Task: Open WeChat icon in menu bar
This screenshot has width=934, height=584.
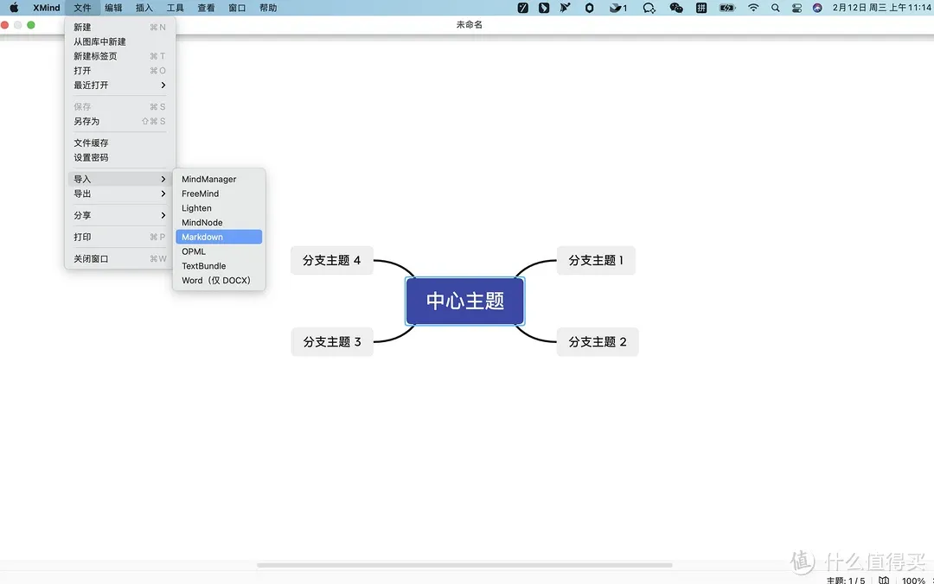Action: 676,8
